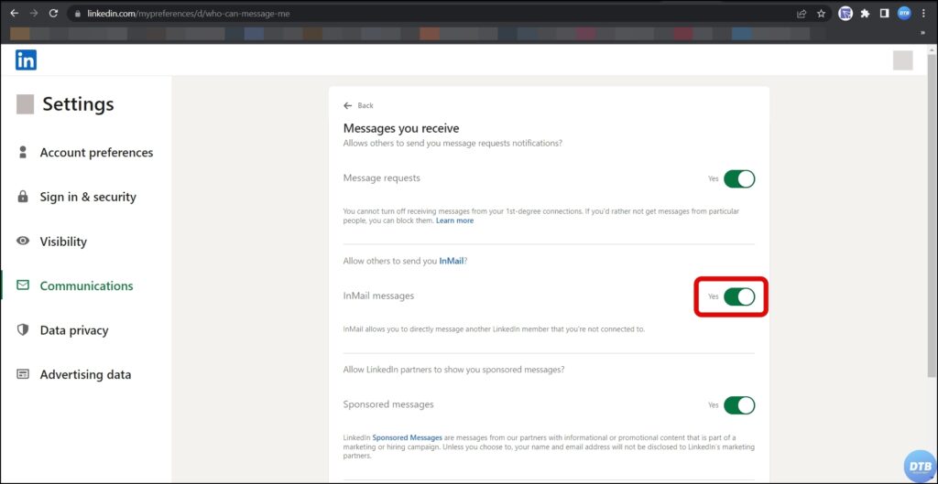Click the Back link text
Image resolution: width=938 pixels, height=484 pixels.
[365, 106]
